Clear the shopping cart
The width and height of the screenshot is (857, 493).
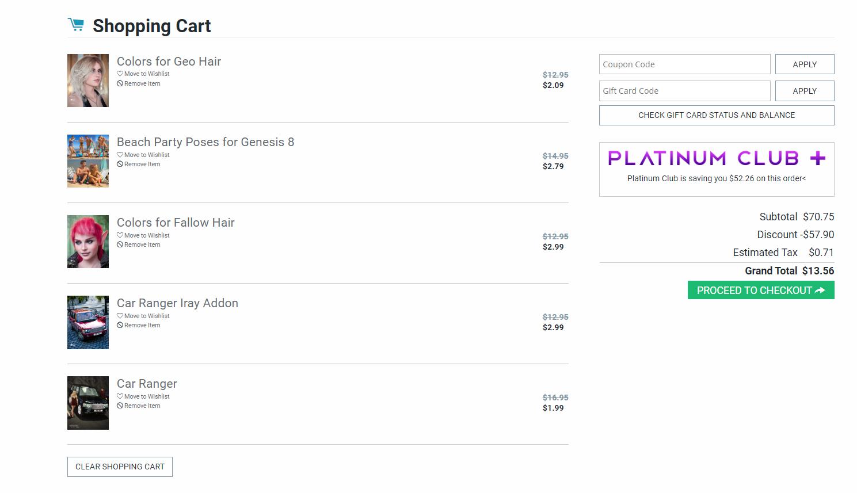120,467
